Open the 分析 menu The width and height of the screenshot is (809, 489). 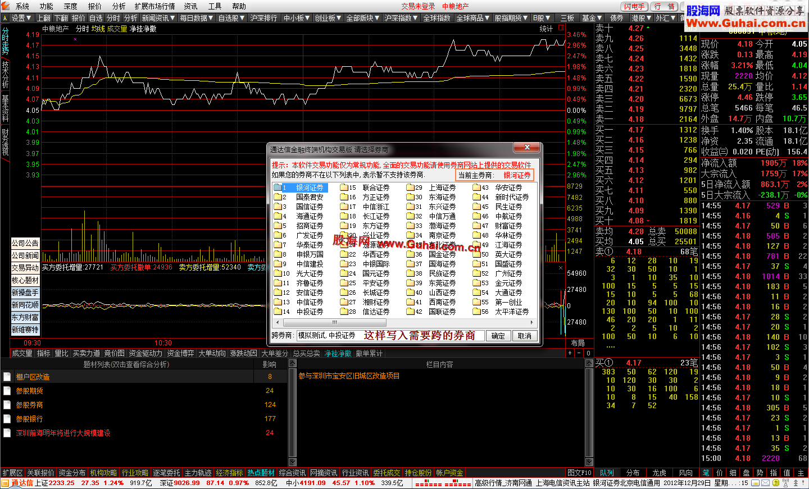[119, 6]
